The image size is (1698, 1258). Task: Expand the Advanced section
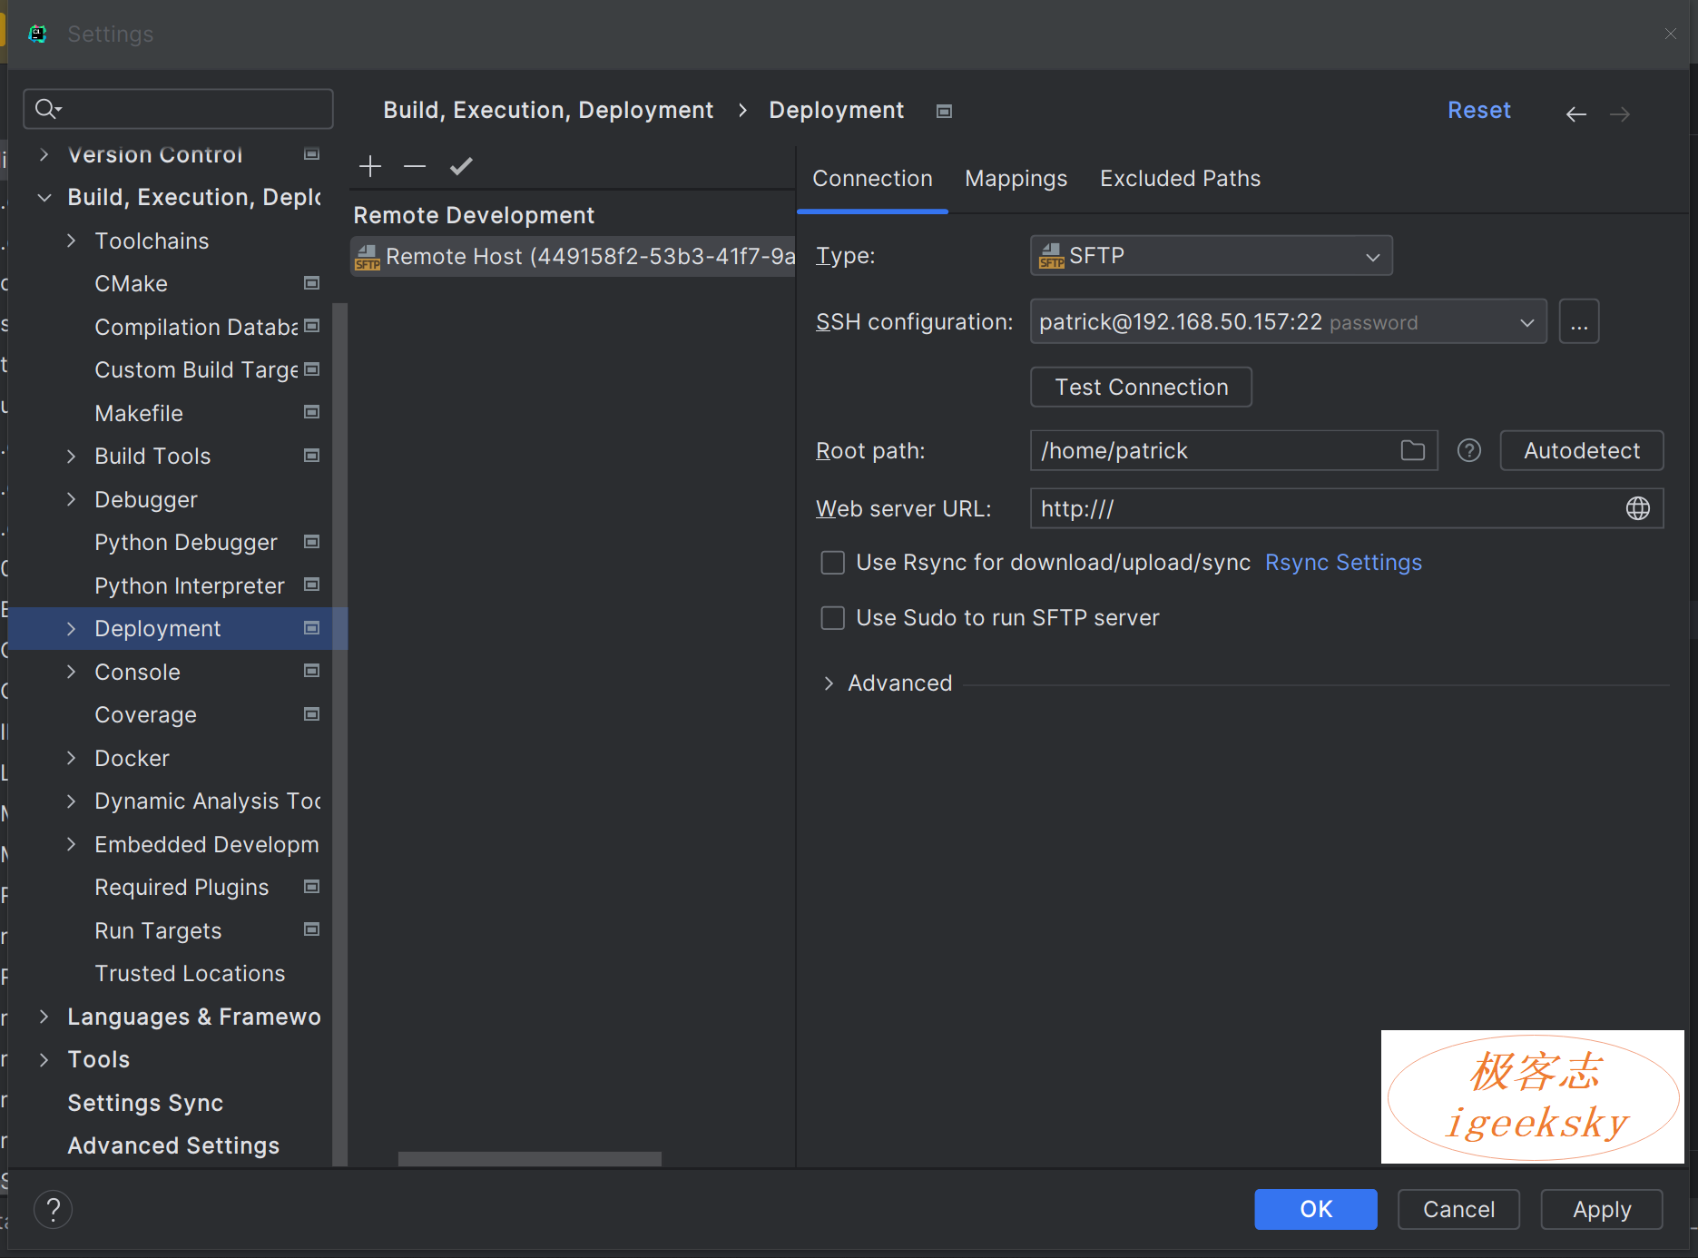829,683
